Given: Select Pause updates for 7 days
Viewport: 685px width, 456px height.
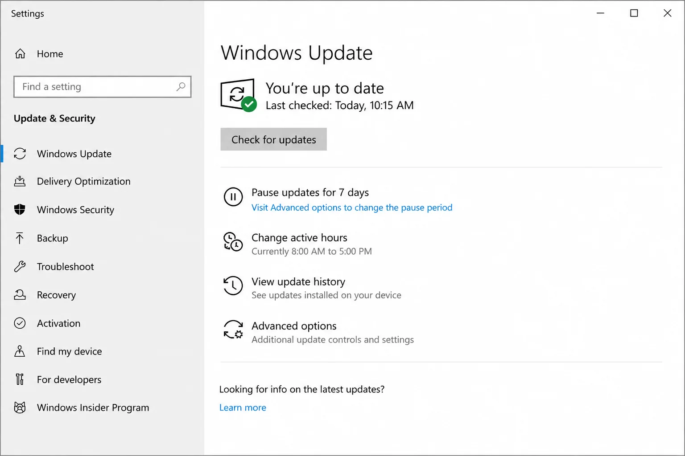Looking at the screenshot, I should 310,192.
